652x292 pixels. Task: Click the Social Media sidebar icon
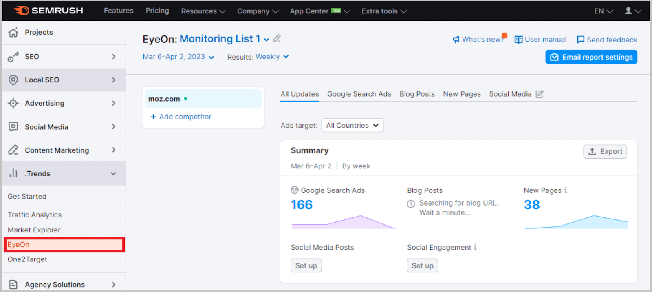pos(13,127)
